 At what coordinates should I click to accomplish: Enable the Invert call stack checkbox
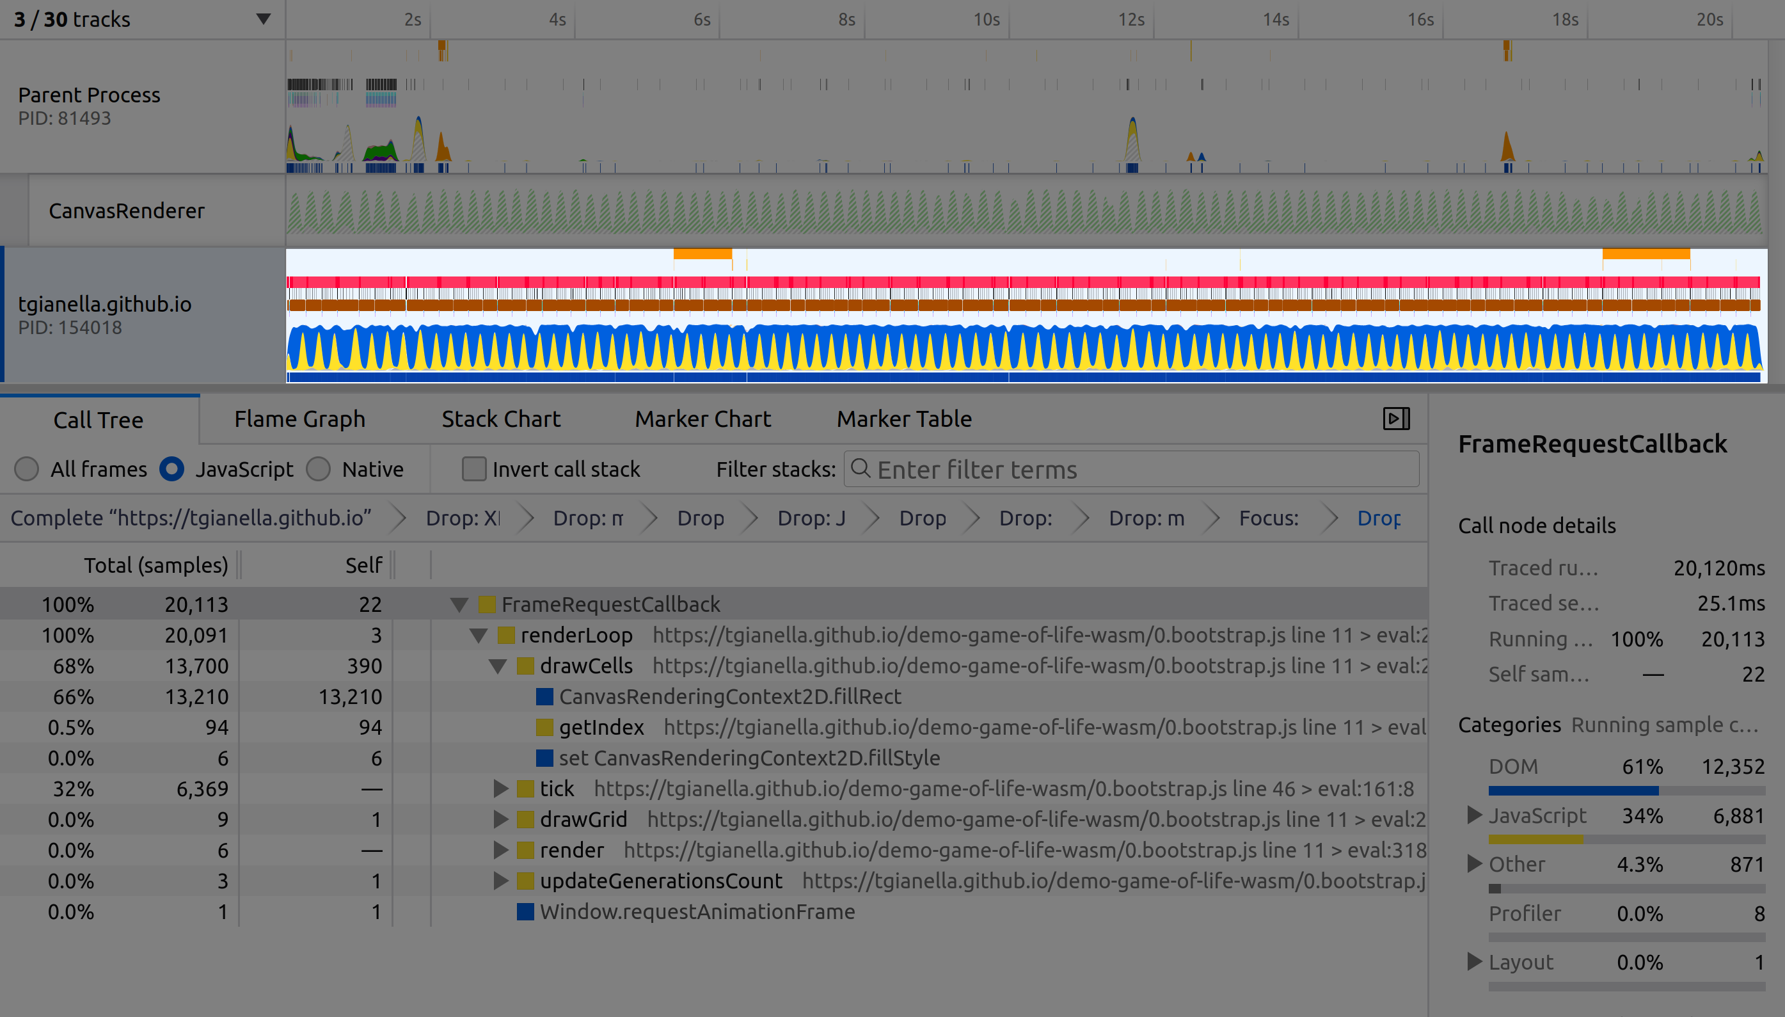[474, 468]
